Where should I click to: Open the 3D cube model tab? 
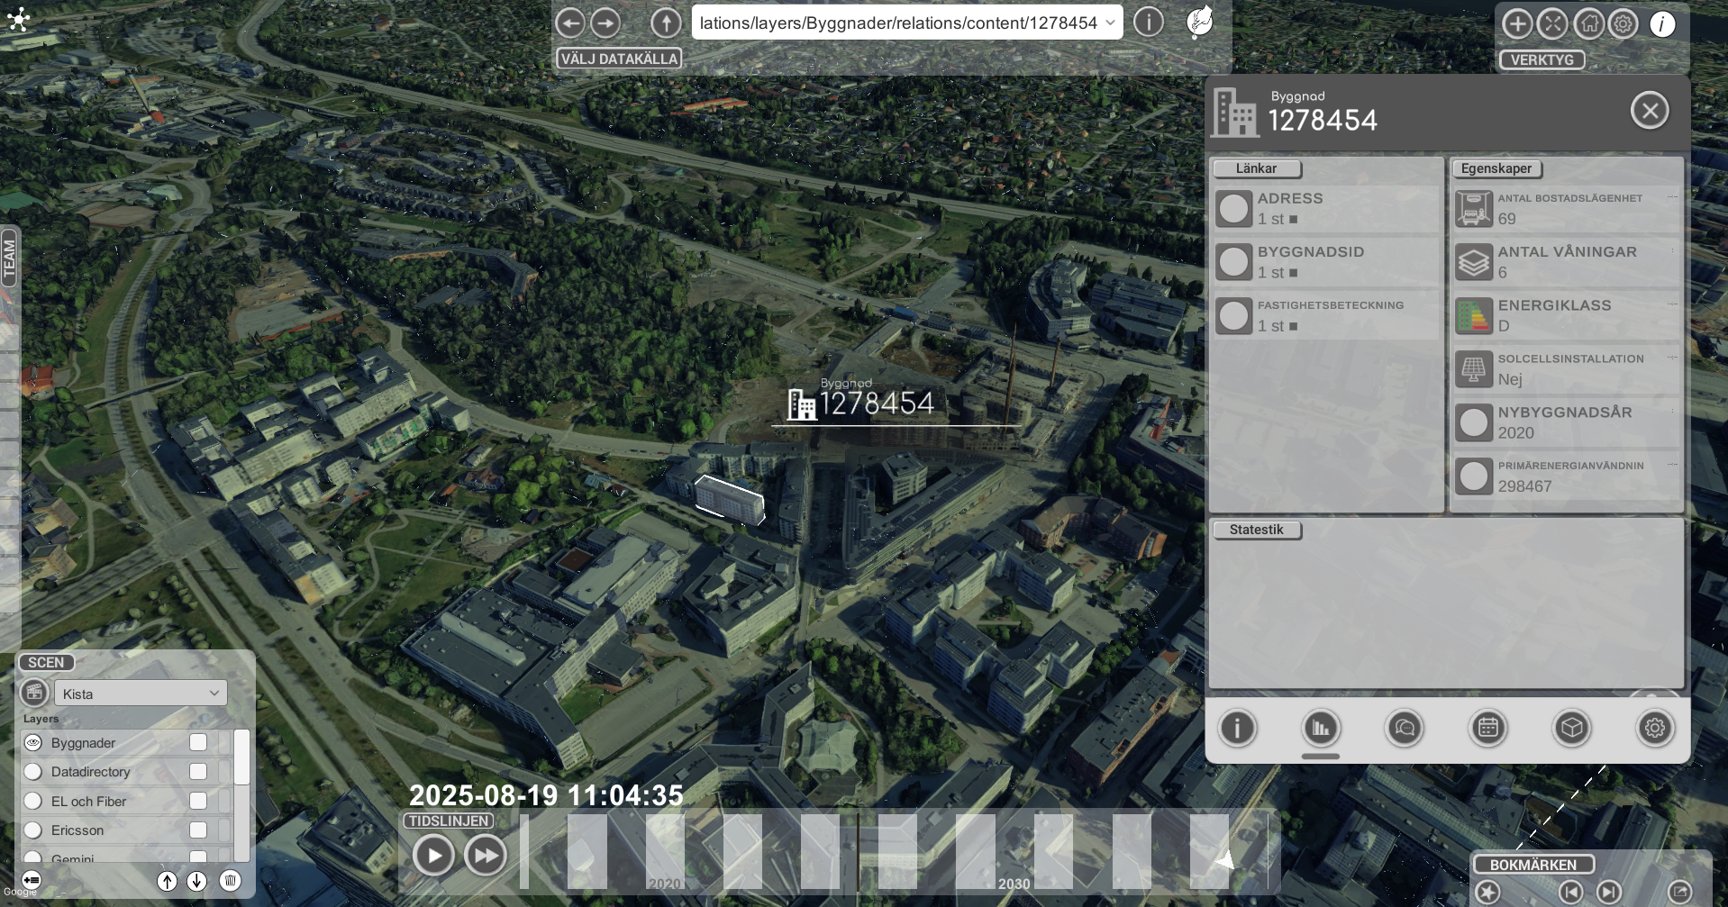coord(1571,728)
